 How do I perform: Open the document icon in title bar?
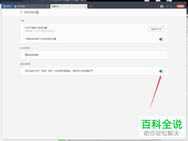pyautogui.click(x=167, y=6)
